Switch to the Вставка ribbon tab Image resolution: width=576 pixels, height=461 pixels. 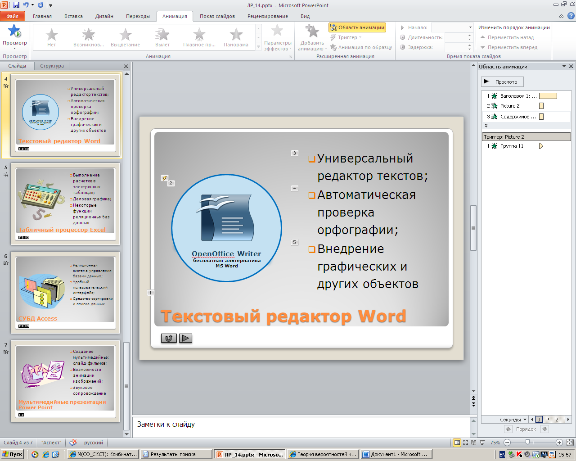point(73,16)
